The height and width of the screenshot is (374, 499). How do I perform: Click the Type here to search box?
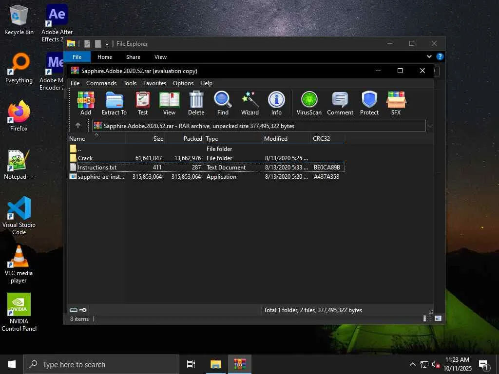[101, 364]
